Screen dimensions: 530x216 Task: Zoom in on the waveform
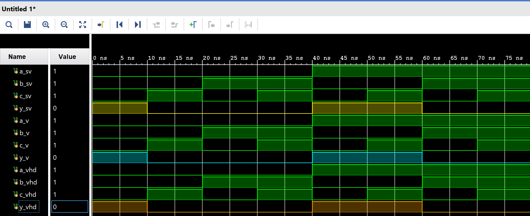pyautogui.click(x=46, y=25)
